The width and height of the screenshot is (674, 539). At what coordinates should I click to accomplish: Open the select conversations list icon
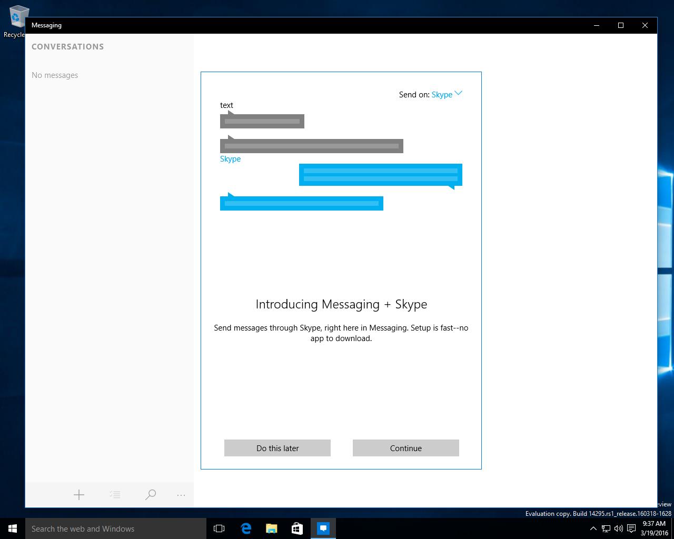(x=115, y=495)
